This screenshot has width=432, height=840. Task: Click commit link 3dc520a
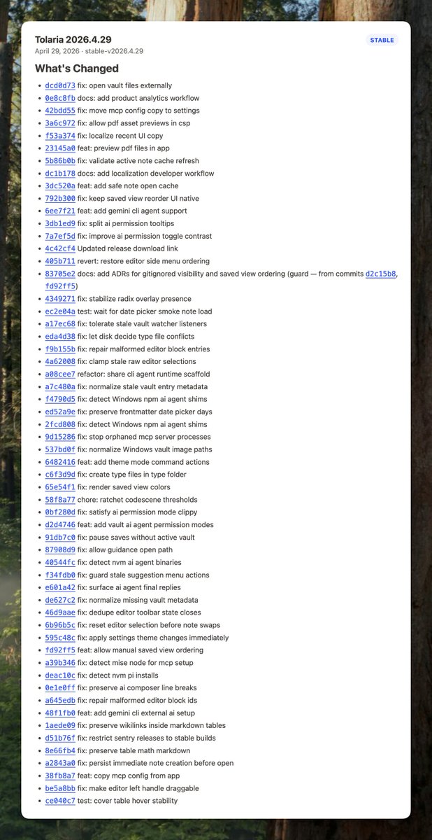pos(60,186)
